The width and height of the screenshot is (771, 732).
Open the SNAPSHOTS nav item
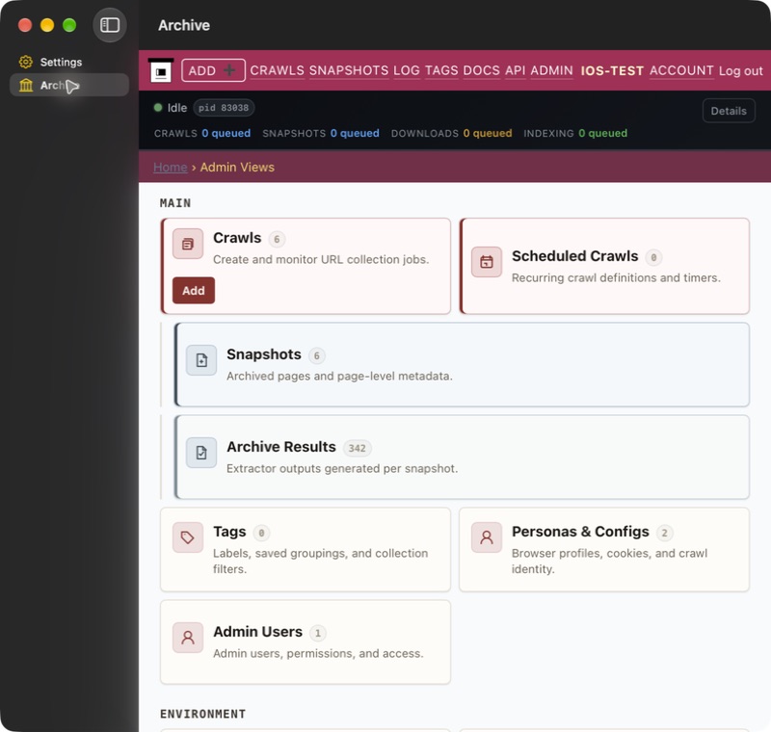click(349, 70)
